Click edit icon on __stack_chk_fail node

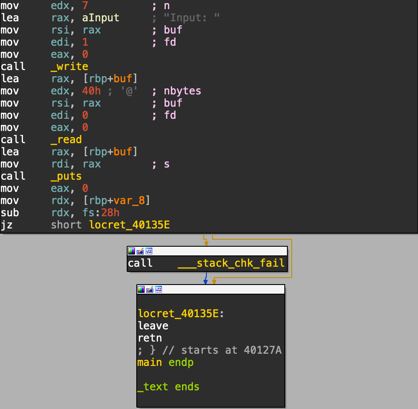tap(140, 251)
